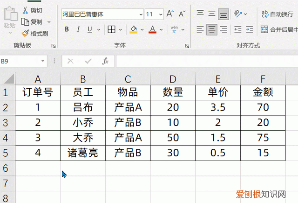
Task: Click the increase indent icon
Action: [x=250, y=29]
